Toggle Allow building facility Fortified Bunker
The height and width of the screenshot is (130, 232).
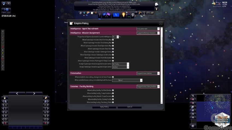point(113,90)
